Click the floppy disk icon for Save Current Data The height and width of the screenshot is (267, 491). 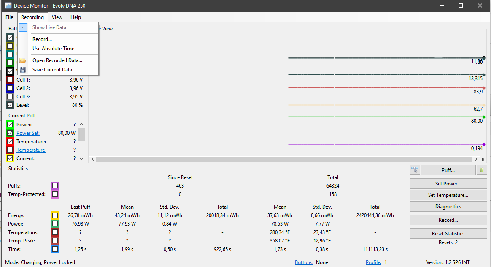[x=23, y=70]
